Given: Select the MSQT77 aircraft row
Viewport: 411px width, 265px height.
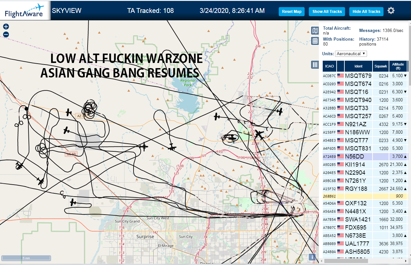Looking at the screenshot, I should (365, 140).
